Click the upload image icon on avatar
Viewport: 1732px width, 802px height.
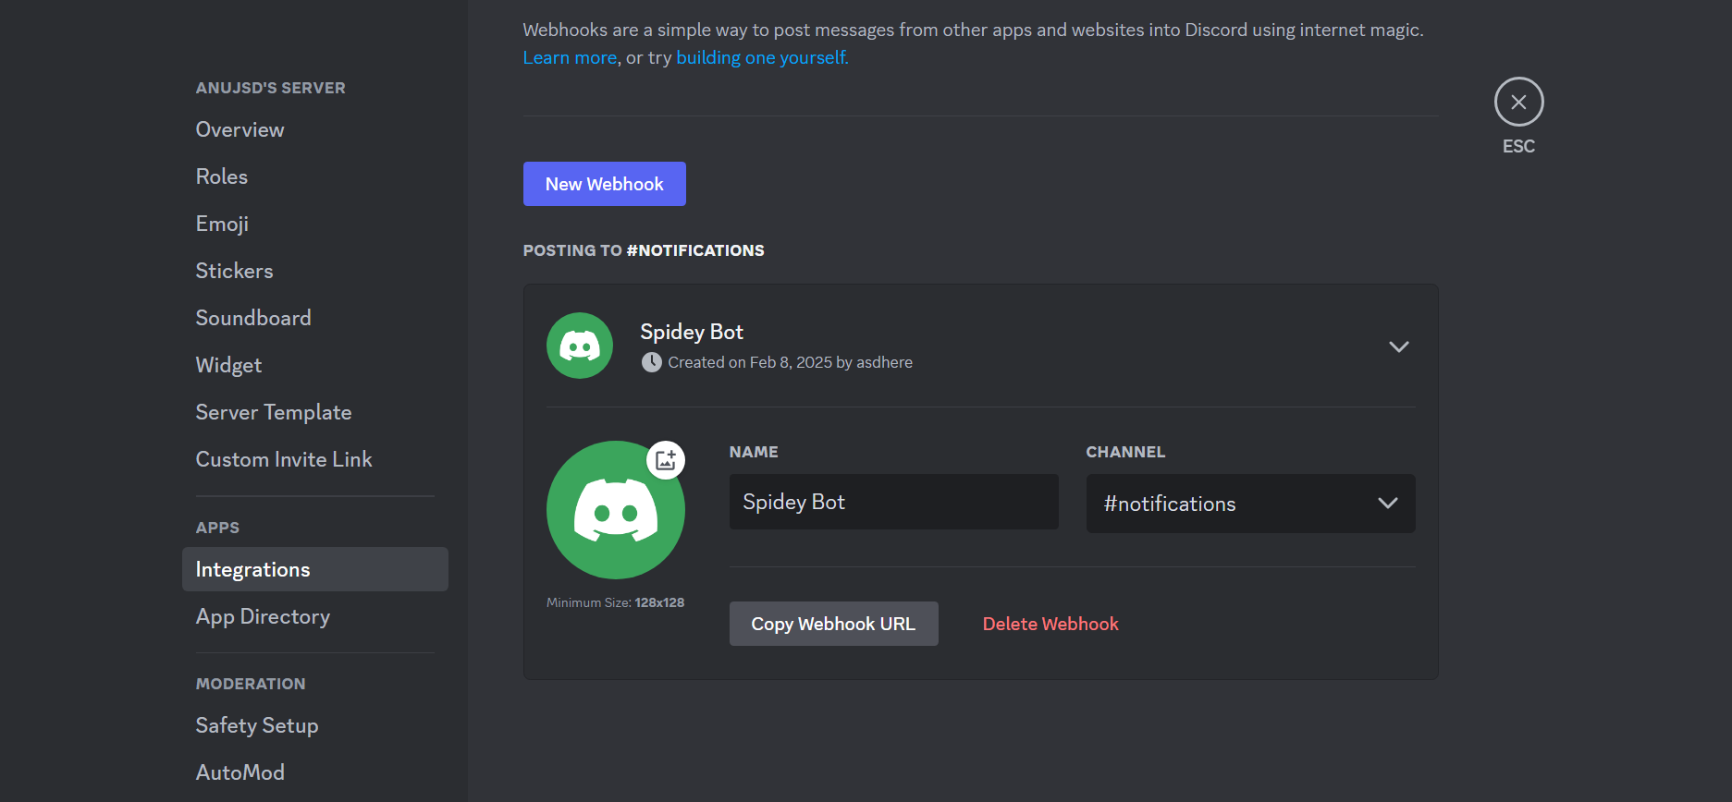click(x=666, y=459)
